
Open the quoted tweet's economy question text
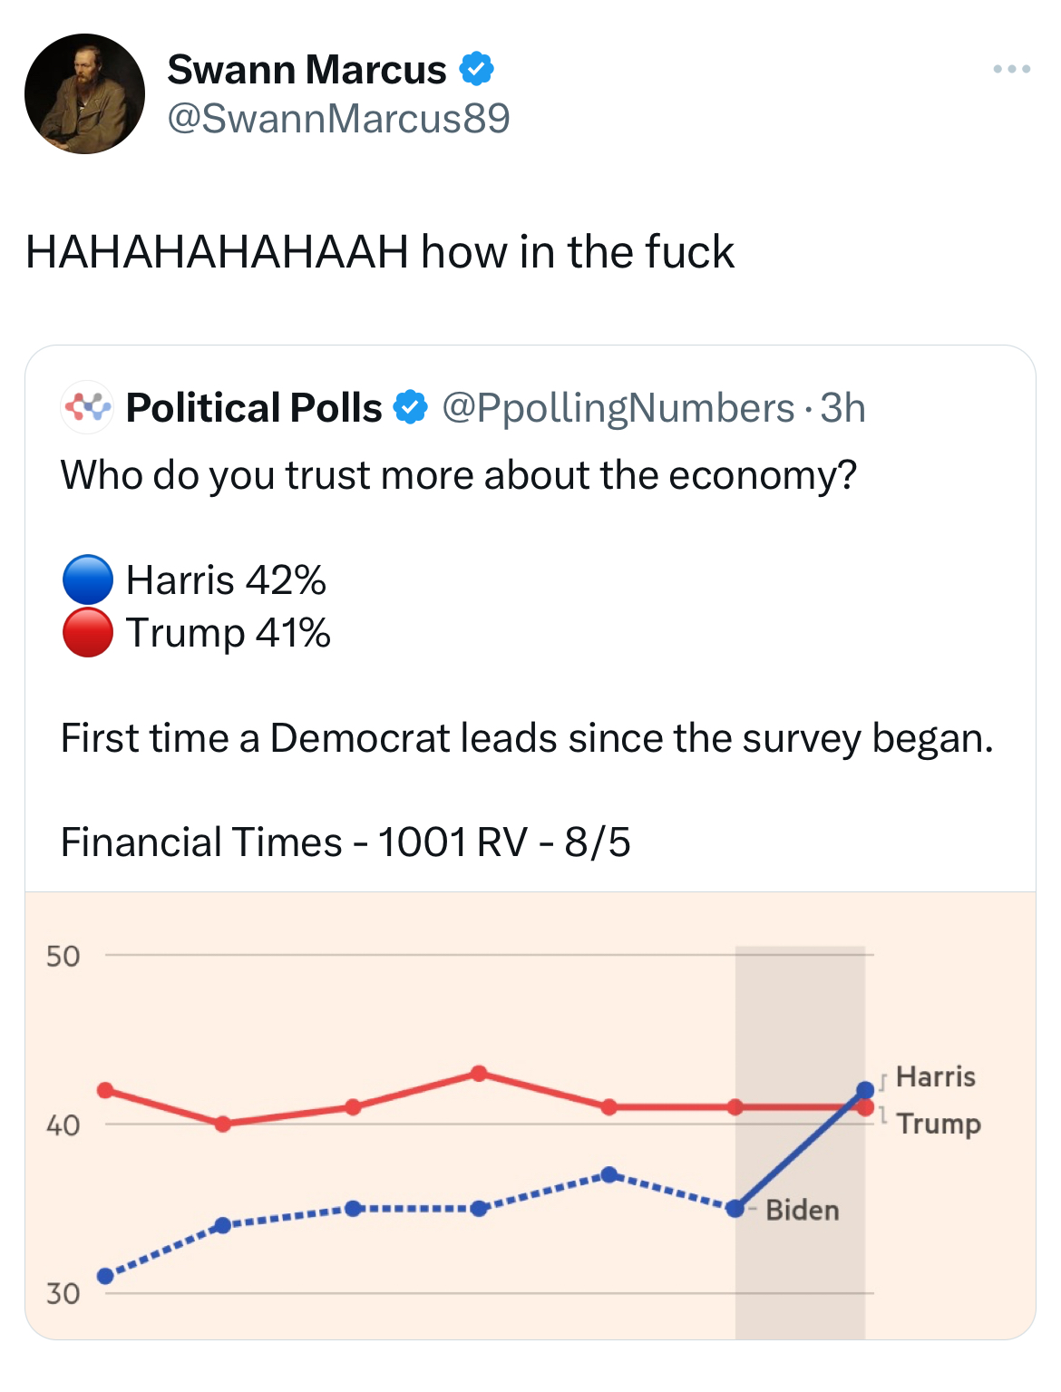tap(459, 475)
